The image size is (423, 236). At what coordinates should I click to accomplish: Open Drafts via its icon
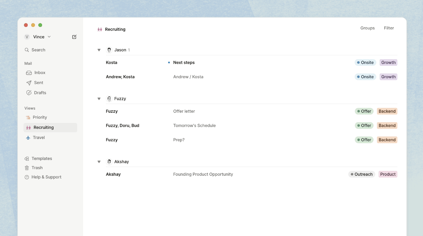point(29,93)
